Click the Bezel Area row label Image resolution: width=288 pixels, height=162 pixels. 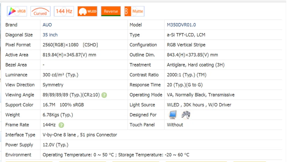(16, 65)
